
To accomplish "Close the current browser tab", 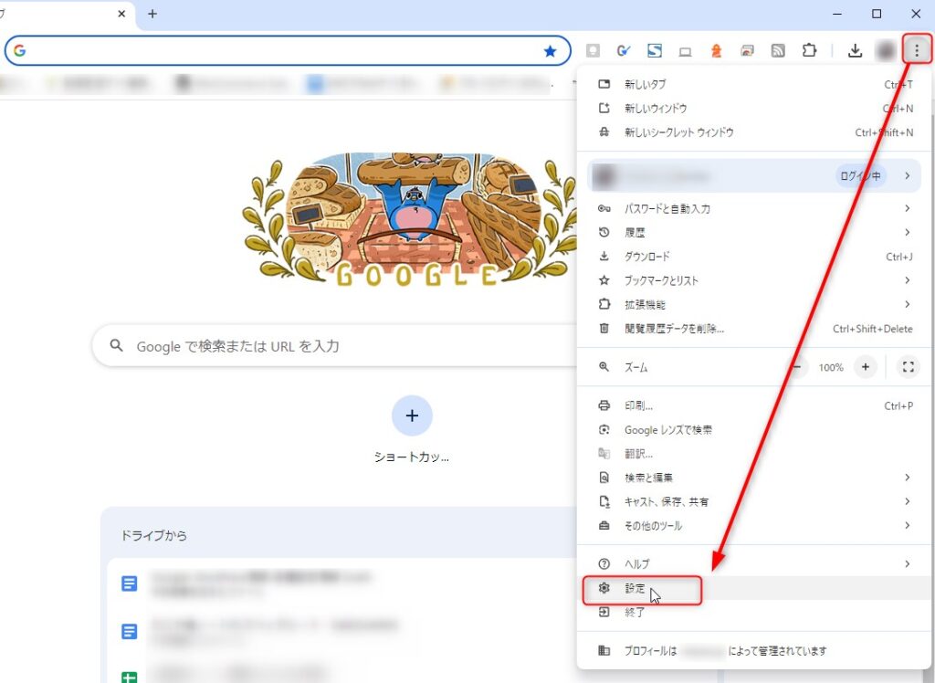I will click(x=121, y=13).
